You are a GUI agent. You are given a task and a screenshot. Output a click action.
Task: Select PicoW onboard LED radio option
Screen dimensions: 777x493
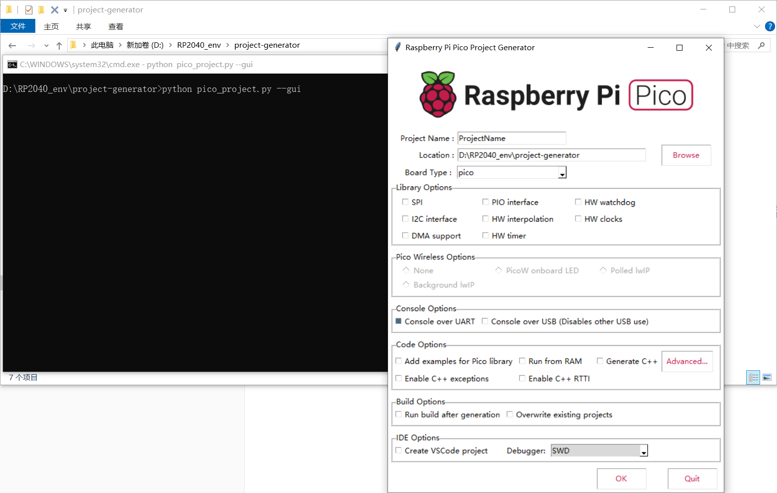(x=498, y=270)
